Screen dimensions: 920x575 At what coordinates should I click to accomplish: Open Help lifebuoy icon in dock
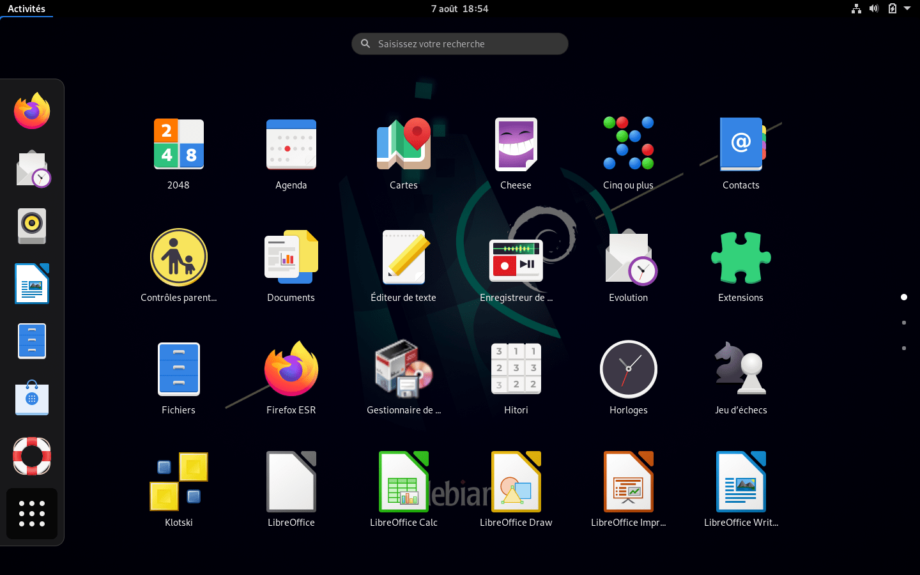32,456
